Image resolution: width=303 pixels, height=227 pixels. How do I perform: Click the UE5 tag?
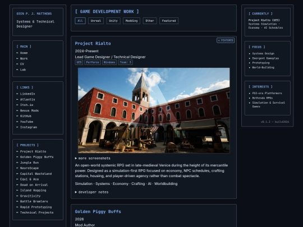[x=79, y=62]
